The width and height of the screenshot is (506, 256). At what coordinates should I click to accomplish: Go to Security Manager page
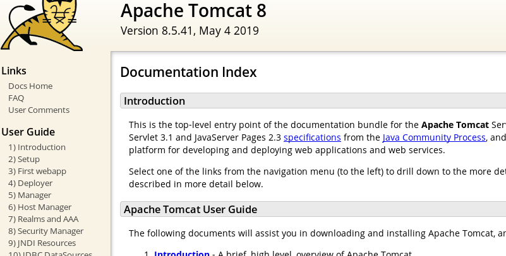(46, 231)
